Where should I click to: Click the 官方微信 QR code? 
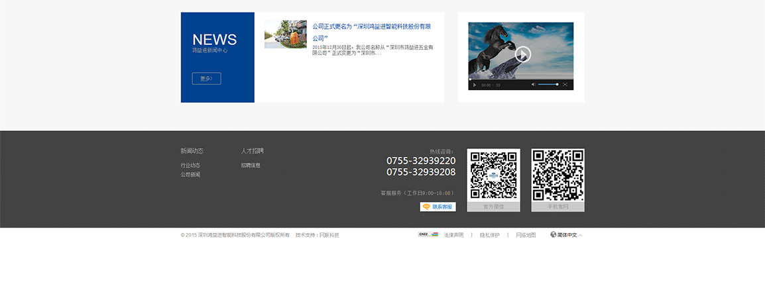(493, 175)
